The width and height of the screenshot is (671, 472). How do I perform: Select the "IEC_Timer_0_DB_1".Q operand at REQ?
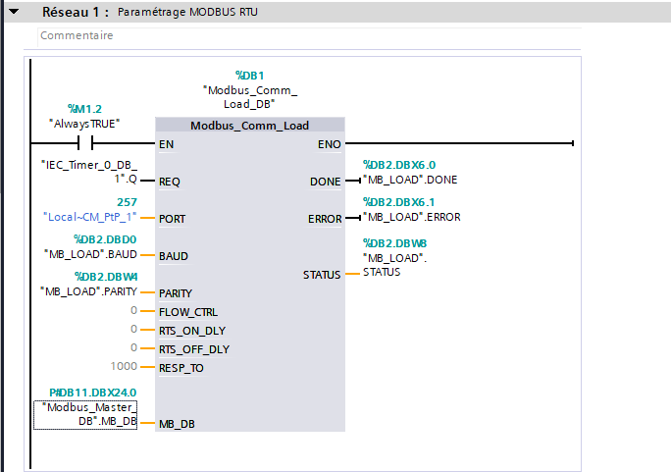pos(89,170)
